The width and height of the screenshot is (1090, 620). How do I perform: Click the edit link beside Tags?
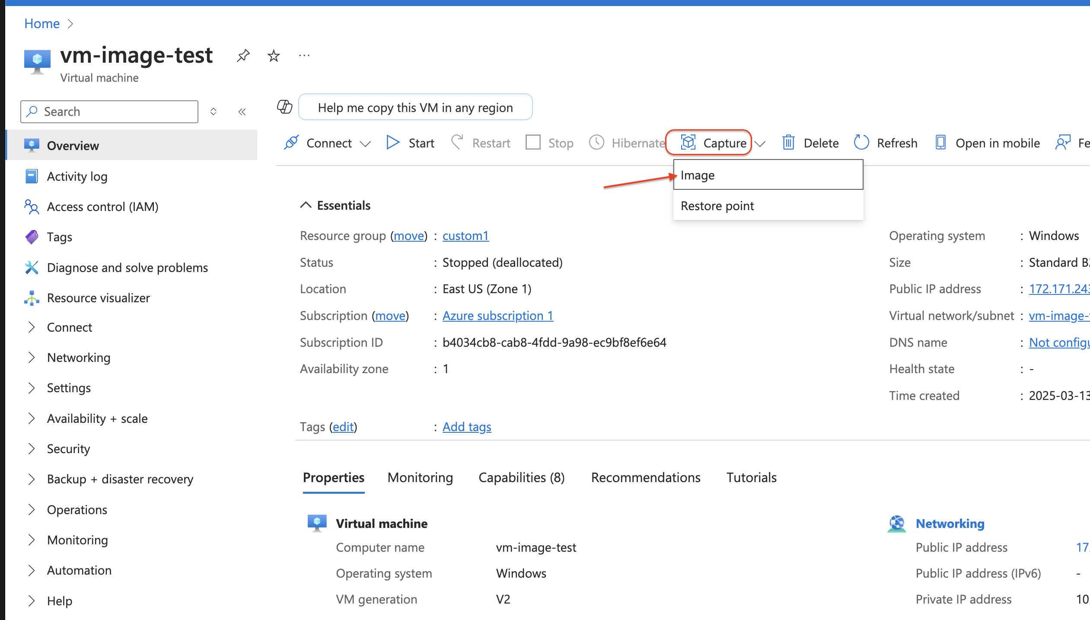pyautogui.click(x=343, y=427)
